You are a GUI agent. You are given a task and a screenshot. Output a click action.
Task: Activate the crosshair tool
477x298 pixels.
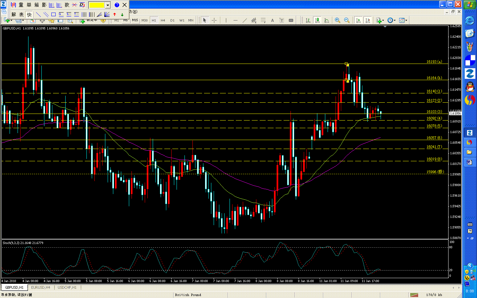(x=214, y=20)
